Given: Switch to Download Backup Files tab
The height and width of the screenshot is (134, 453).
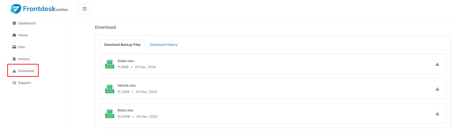Looking at the screenshot, I should 122,45.
